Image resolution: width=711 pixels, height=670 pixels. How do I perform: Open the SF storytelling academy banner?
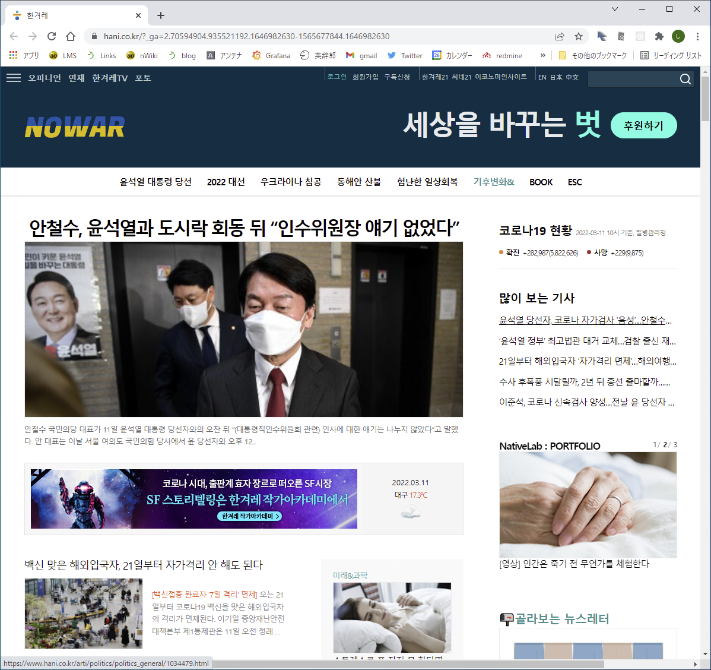194,499
